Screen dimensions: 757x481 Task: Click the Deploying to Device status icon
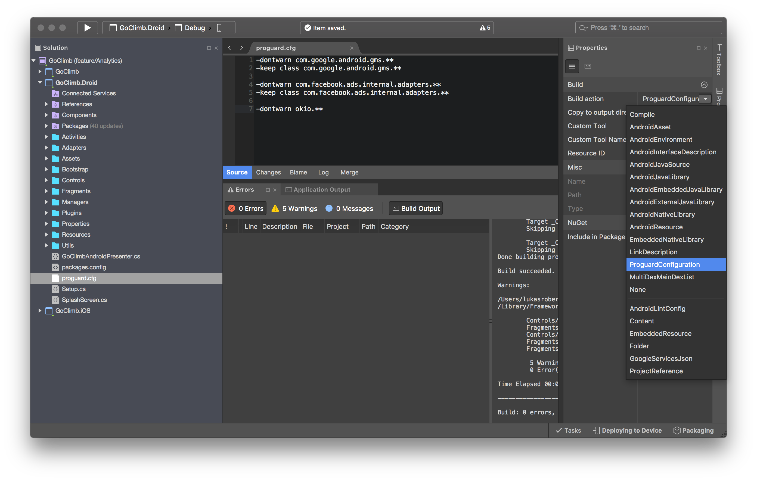tap(596, 430)
